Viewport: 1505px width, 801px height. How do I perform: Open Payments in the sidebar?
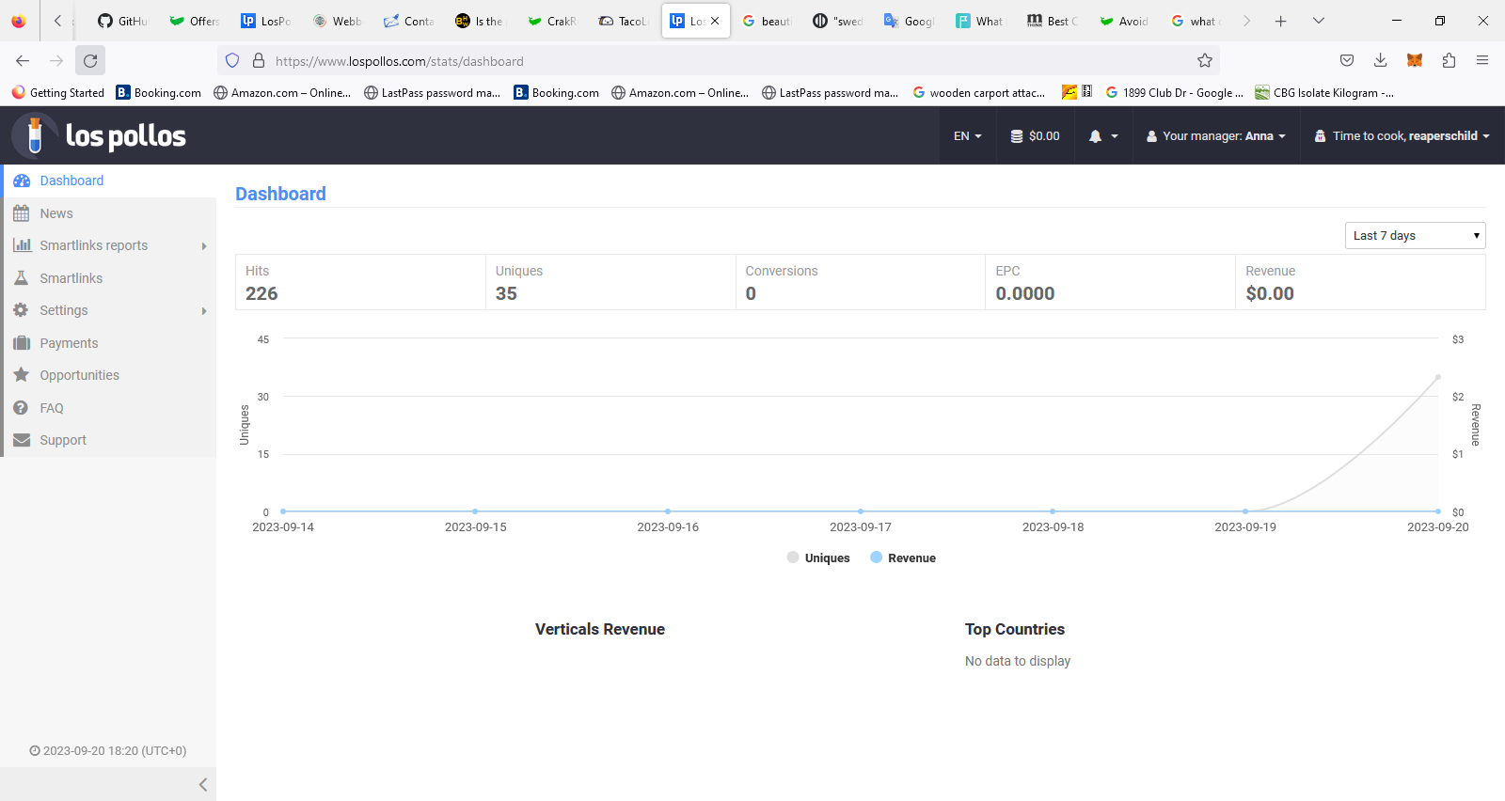(110, 343)
